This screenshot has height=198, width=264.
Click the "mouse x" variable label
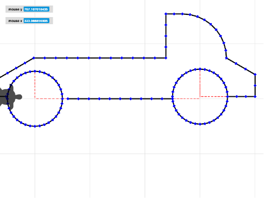pos(15,21)
